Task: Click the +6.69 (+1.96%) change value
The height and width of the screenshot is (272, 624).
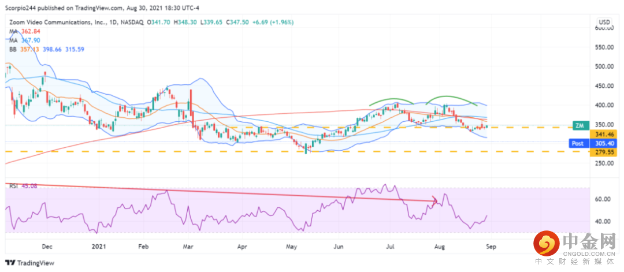Action: point(273,23)
